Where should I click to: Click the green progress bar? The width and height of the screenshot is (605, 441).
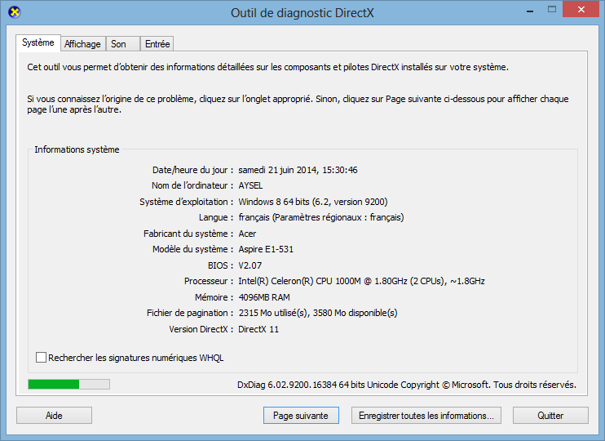point(68,384)
